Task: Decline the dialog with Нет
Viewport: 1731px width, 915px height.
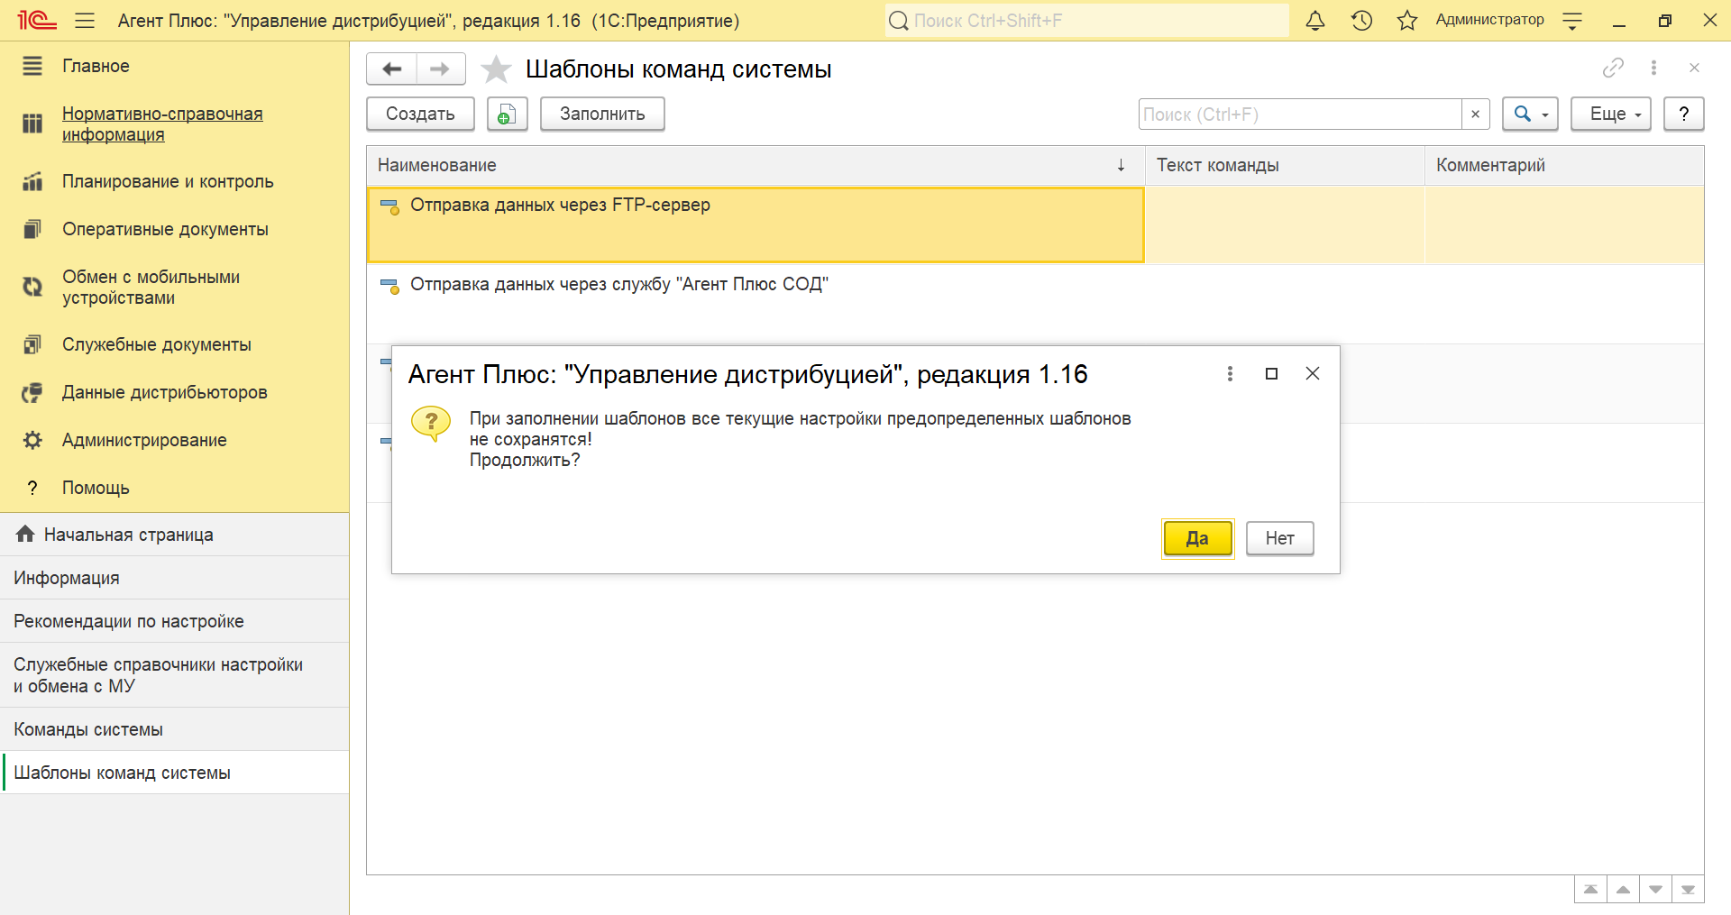Action: click(1279, 538)
